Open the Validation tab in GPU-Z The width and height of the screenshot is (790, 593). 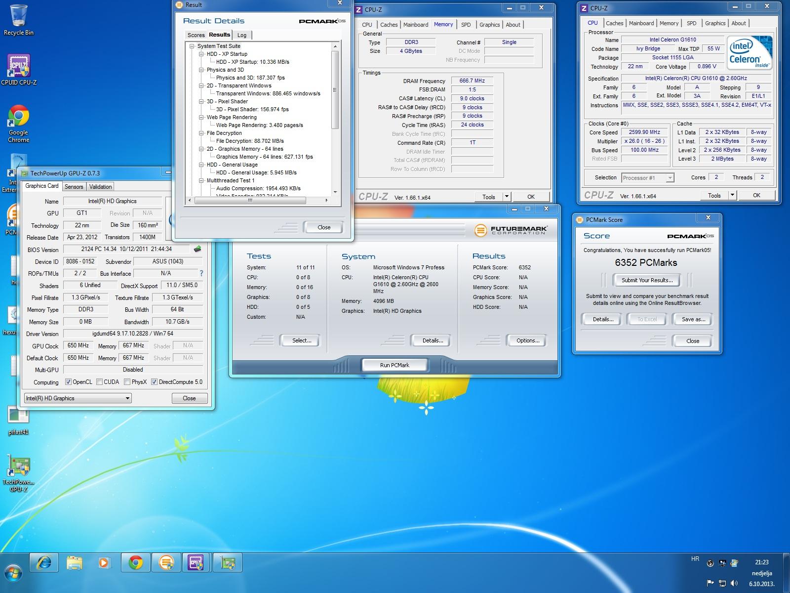(x=101, y=187)
